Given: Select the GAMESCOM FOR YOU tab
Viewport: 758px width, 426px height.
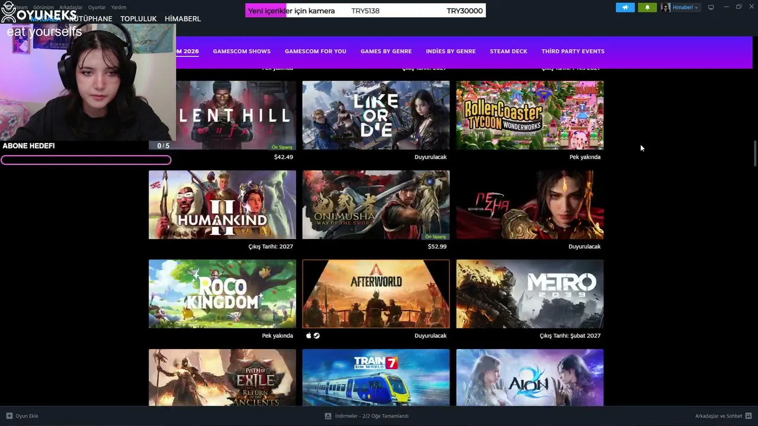Looking at the screenshot, I should tap(316, 51).
